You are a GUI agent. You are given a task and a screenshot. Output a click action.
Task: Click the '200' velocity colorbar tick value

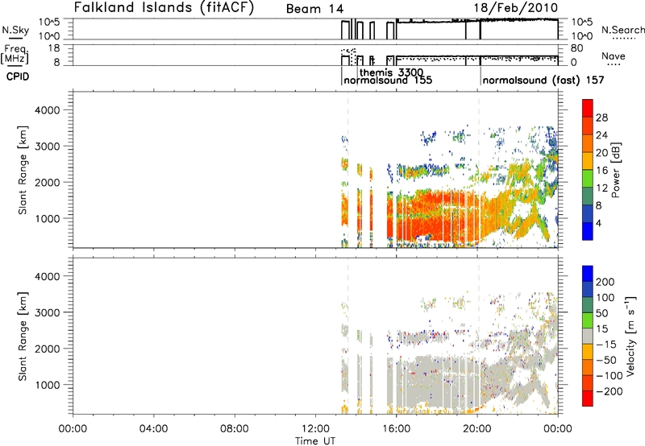[605, 282]
